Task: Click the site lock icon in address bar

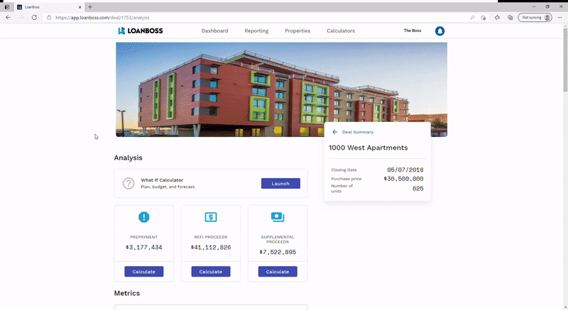Action: click(49, 17)
